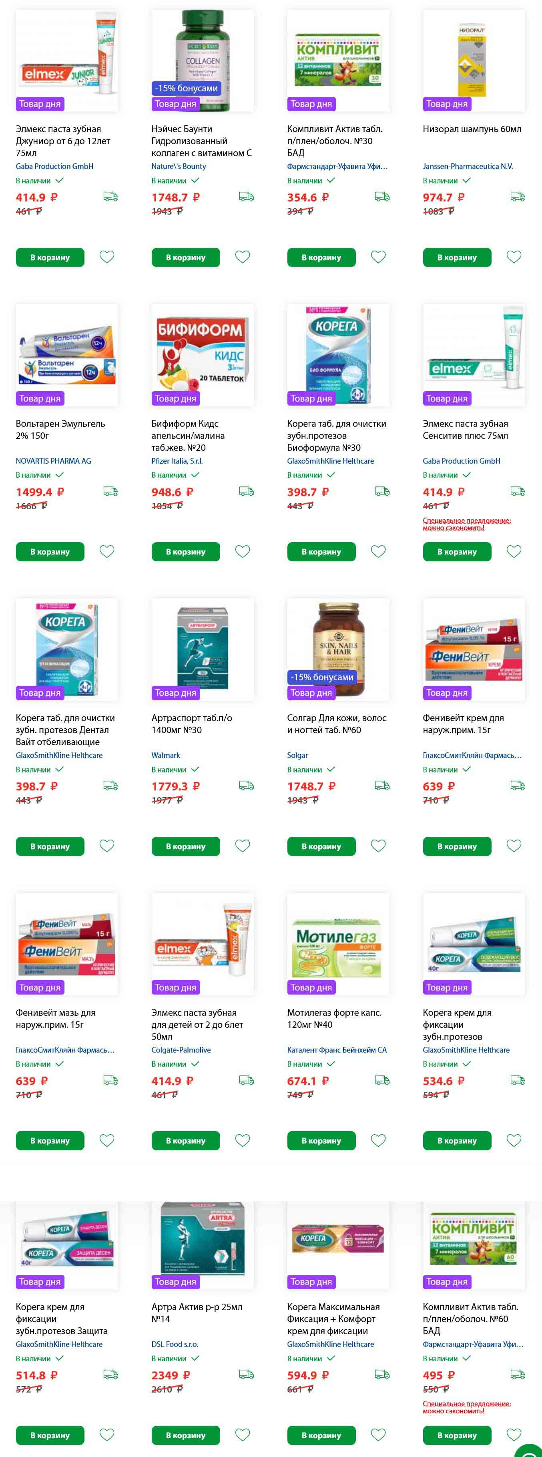Add Нэйчес Баунти collagen to cart
The image size is (542, 1457).
tap(186, 257)
